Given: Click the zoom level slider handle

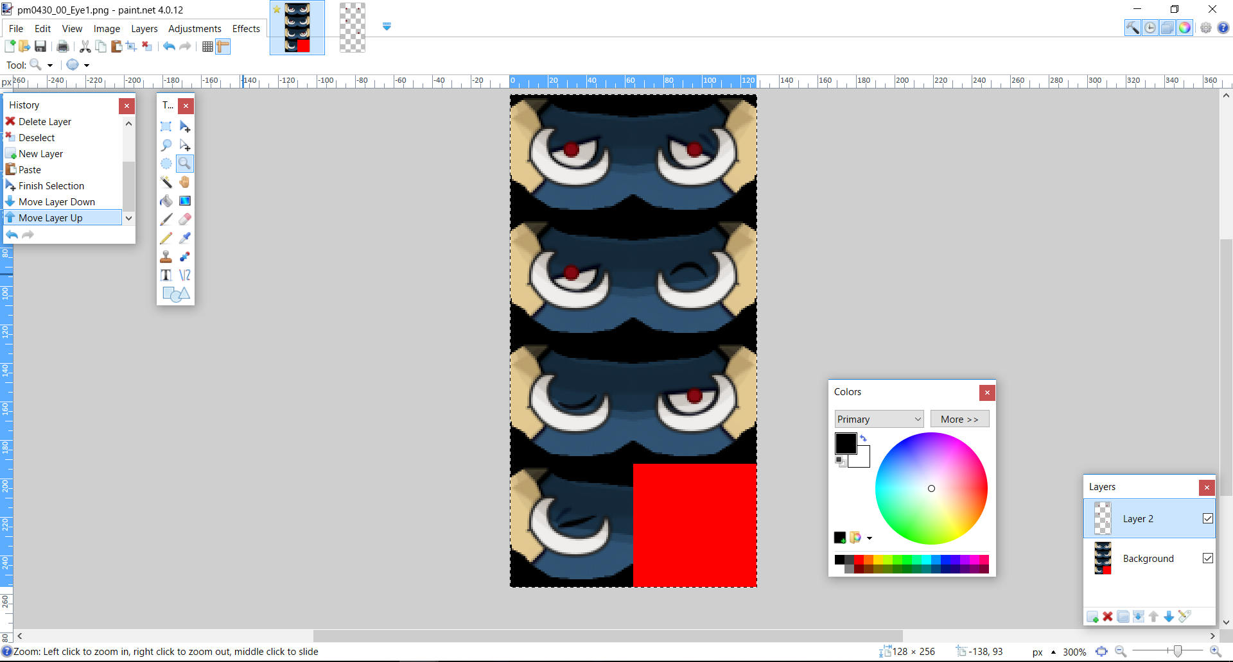Looking at the screenshot, I should point(1177,652).
